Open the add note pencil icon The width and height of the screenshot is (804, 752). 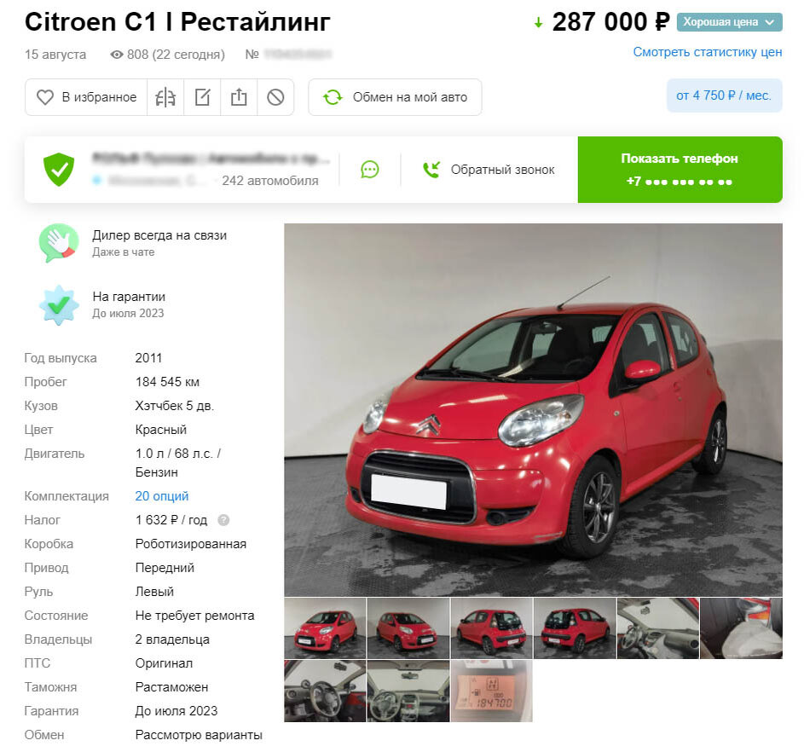tap(202, 97)
